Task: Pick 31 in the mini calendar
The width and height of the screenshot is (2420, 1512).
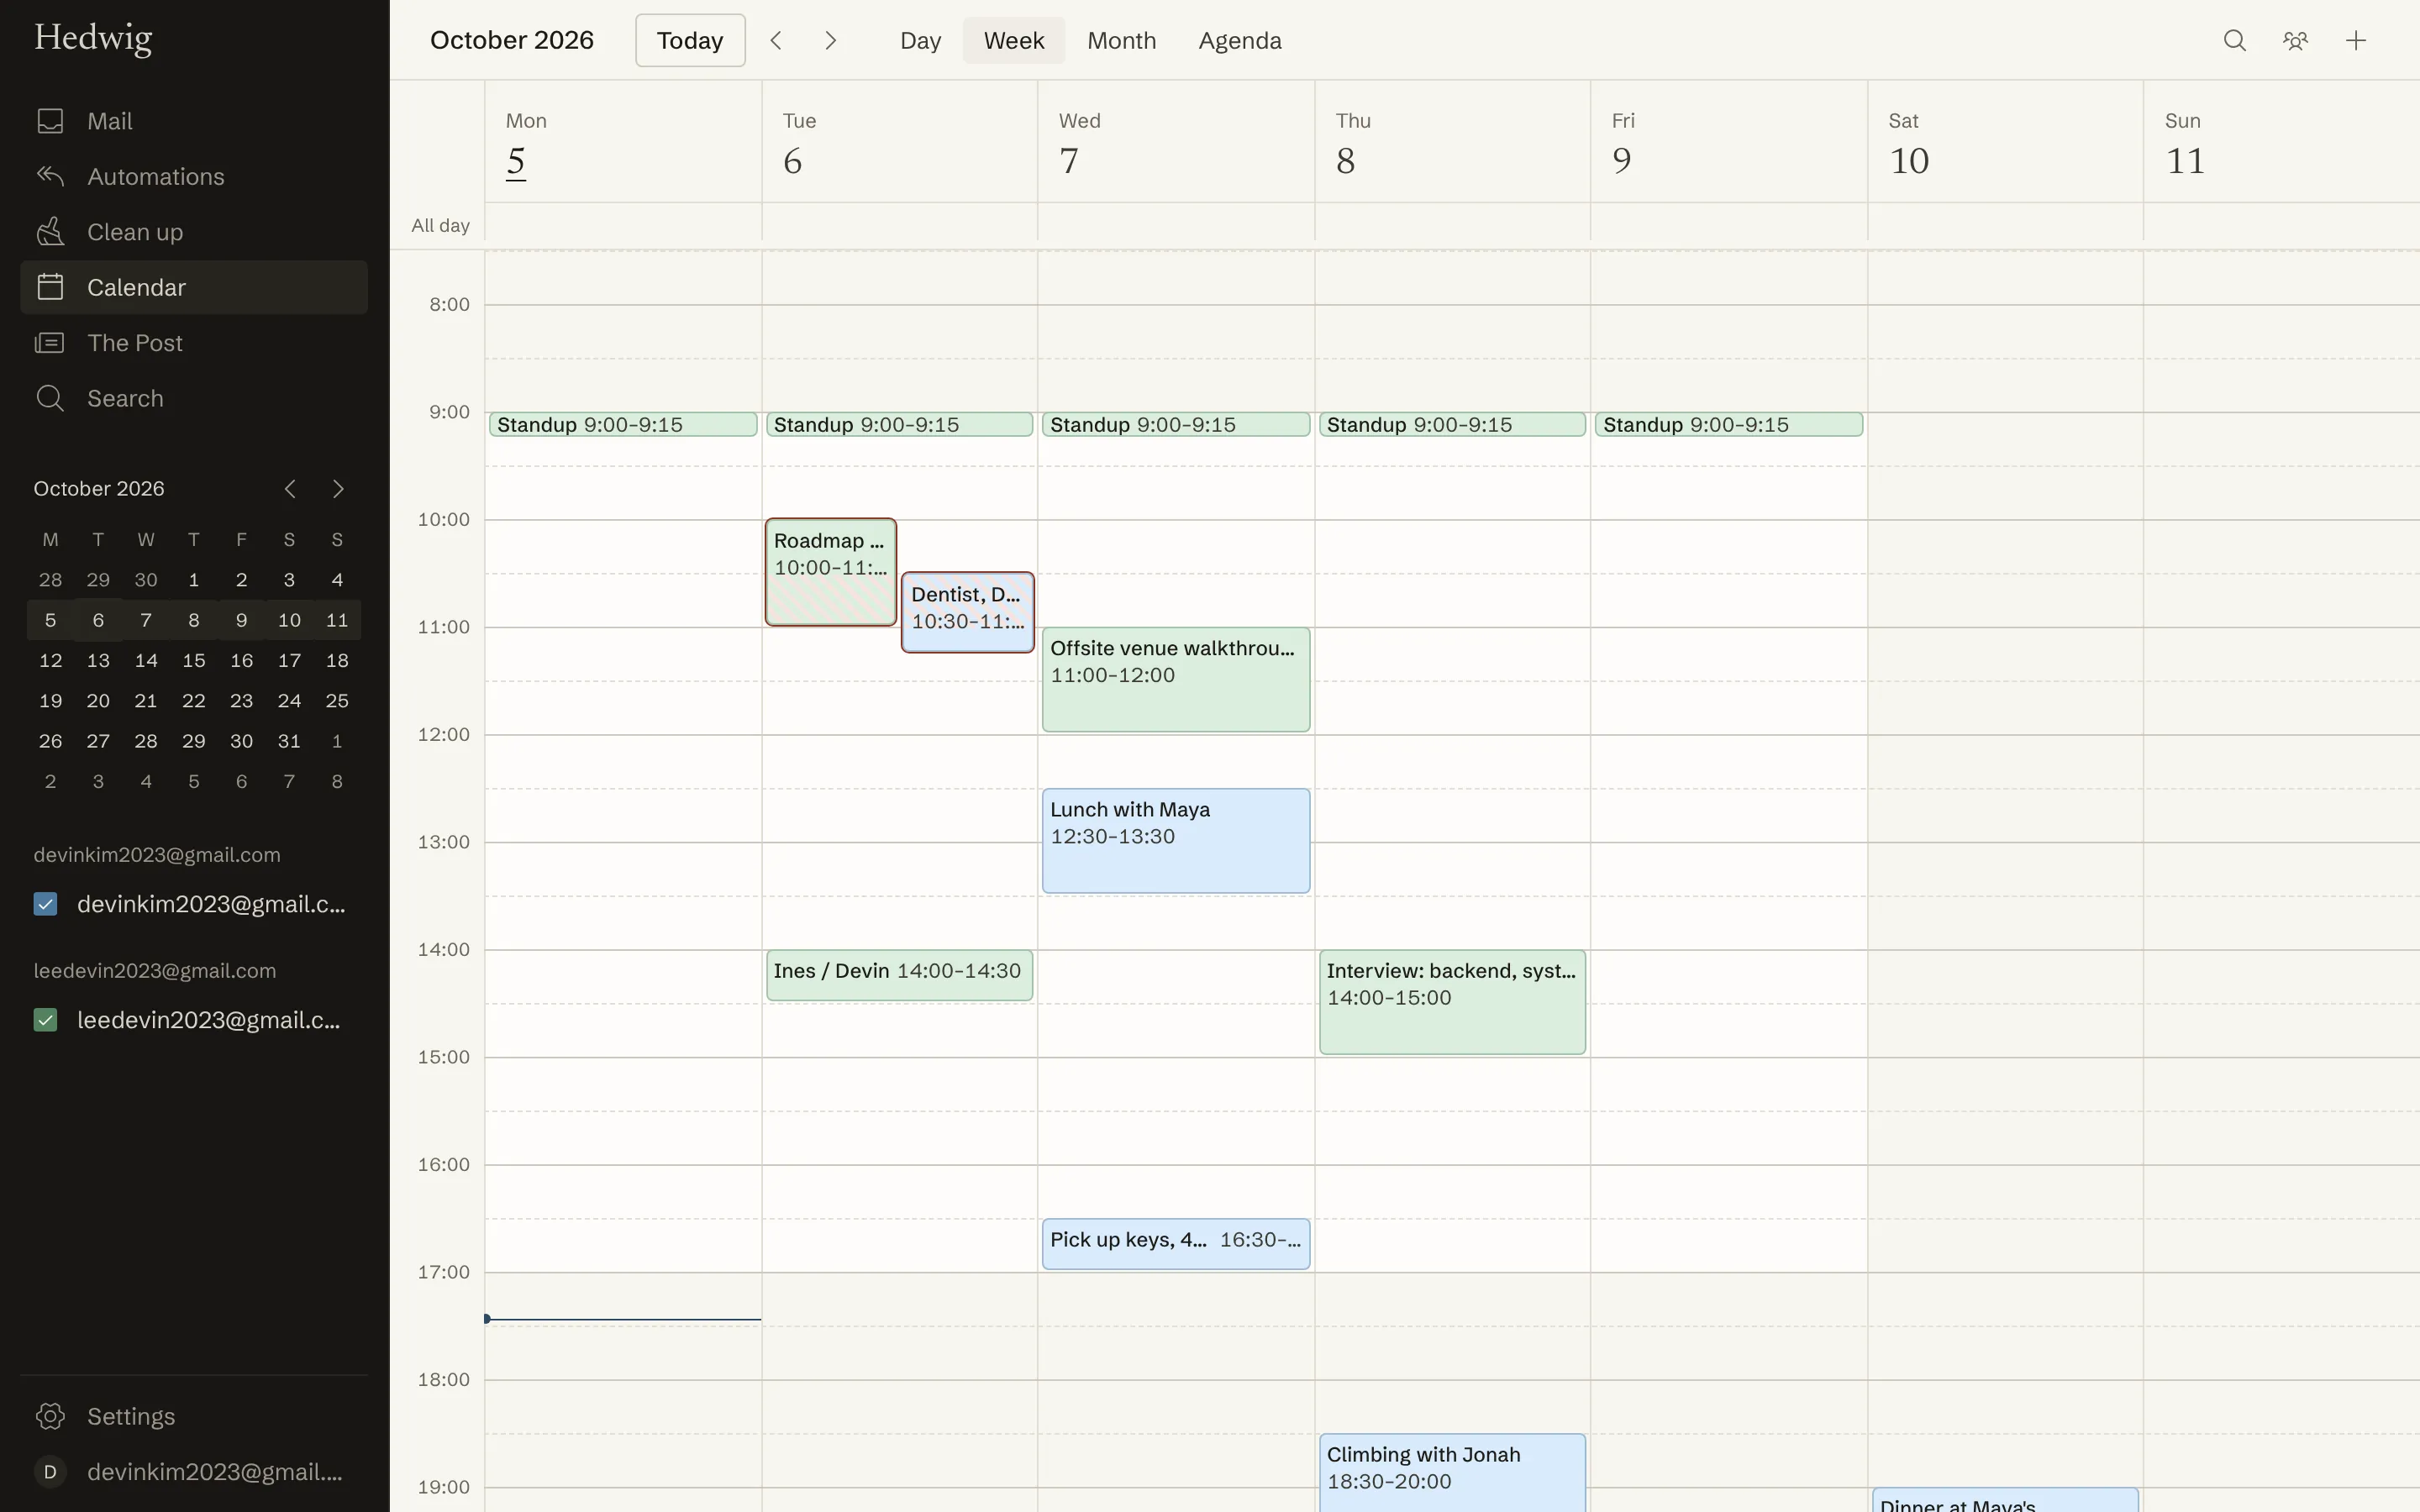Action: pyautogui.click(x=289, y=741)
